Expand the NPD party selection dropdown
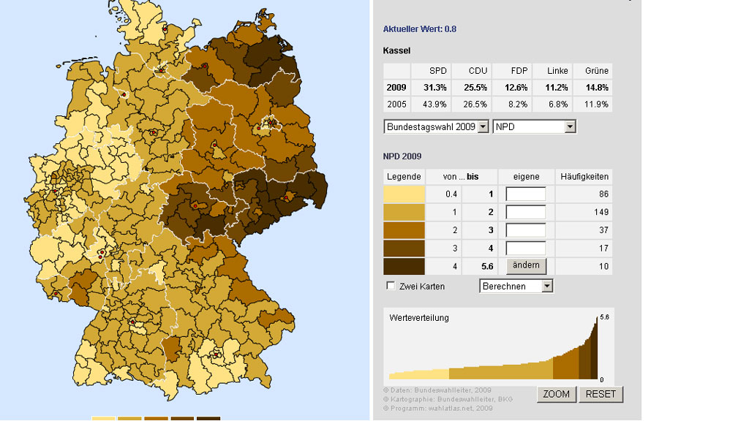Screen dimensions: 749x421 pos(534,126)
